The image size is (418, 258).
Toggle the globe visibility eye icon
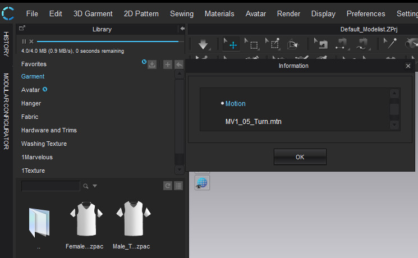(x=202, y=182)
